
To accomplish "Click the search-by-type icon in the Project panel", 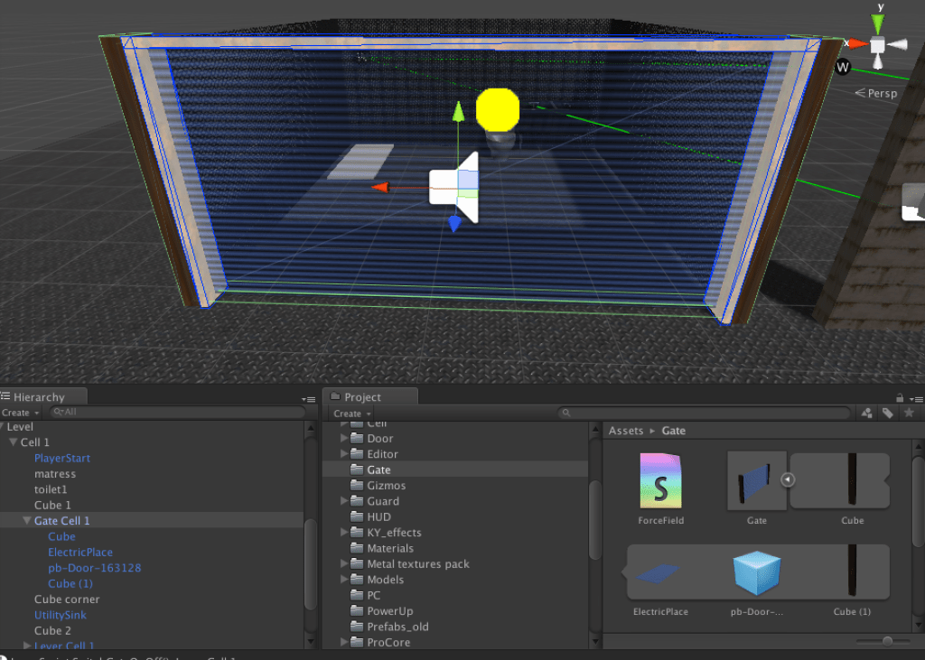I will (x=866, y=414).
